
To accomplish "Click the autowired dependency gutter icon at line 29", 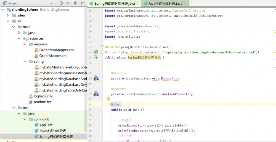I will [x=96, y=78].
